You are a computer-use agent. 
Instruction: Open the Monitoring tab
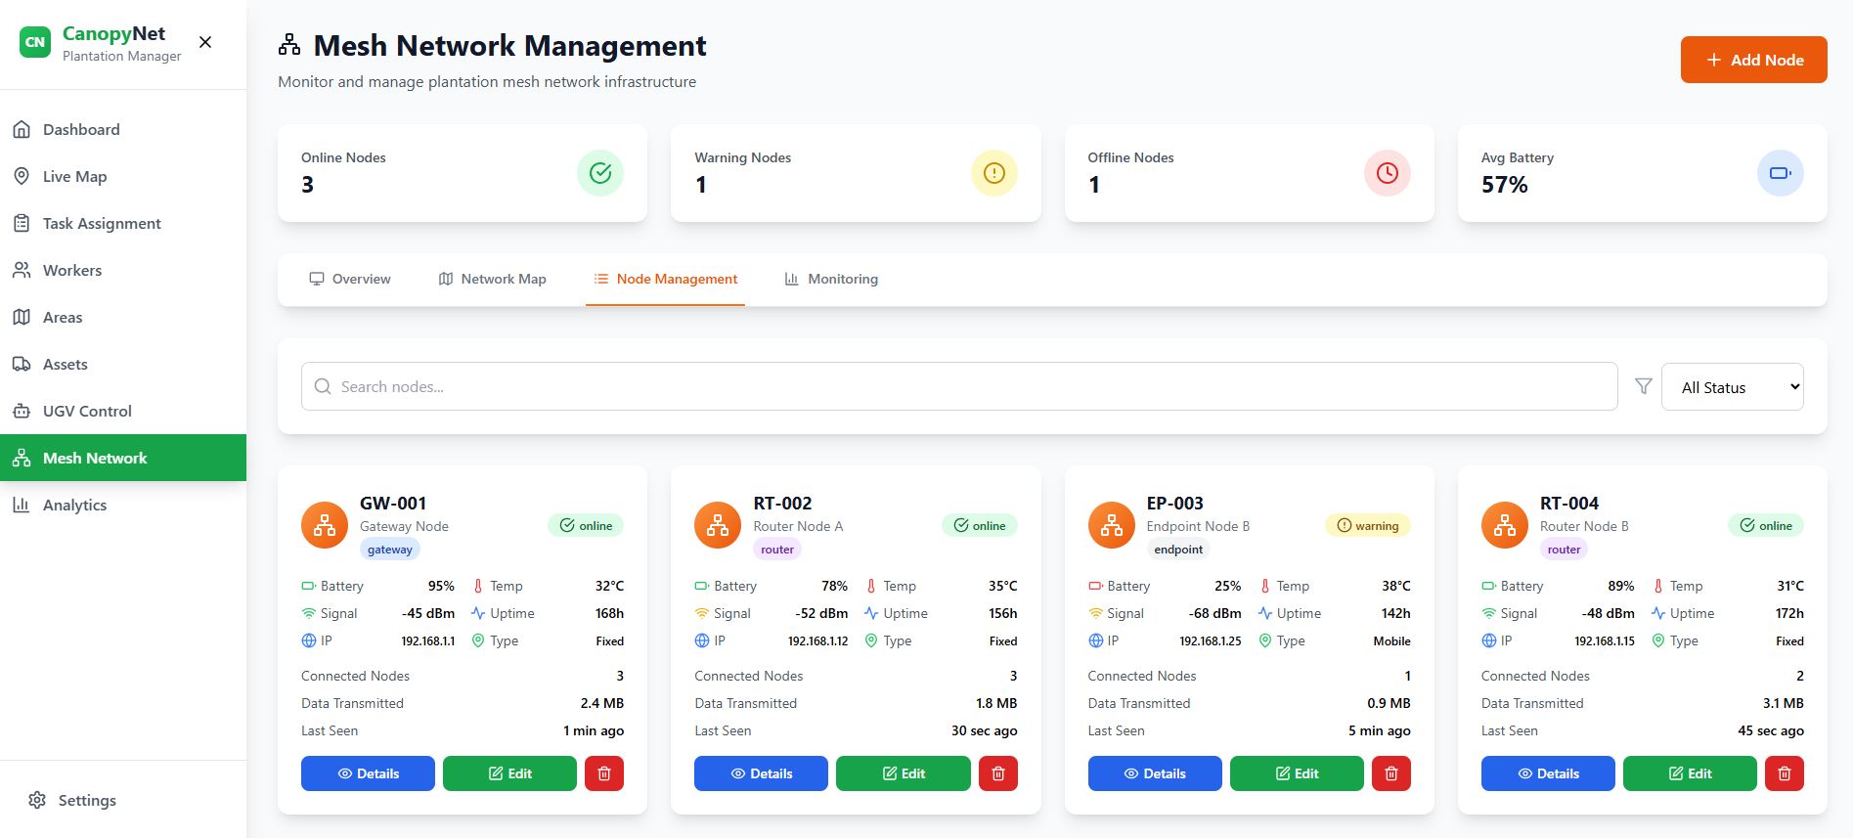point(831,279)
